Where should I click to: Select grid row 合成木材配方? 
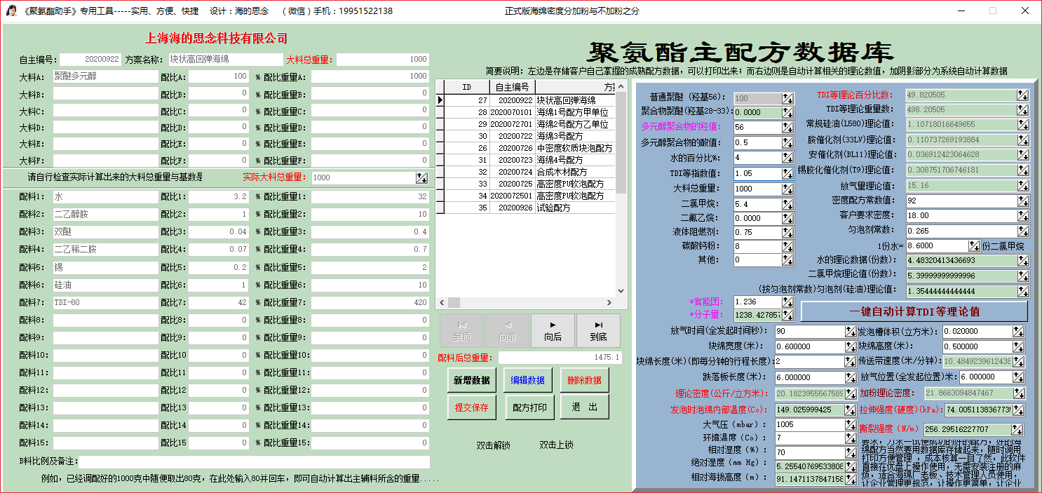tap(530, 172)
